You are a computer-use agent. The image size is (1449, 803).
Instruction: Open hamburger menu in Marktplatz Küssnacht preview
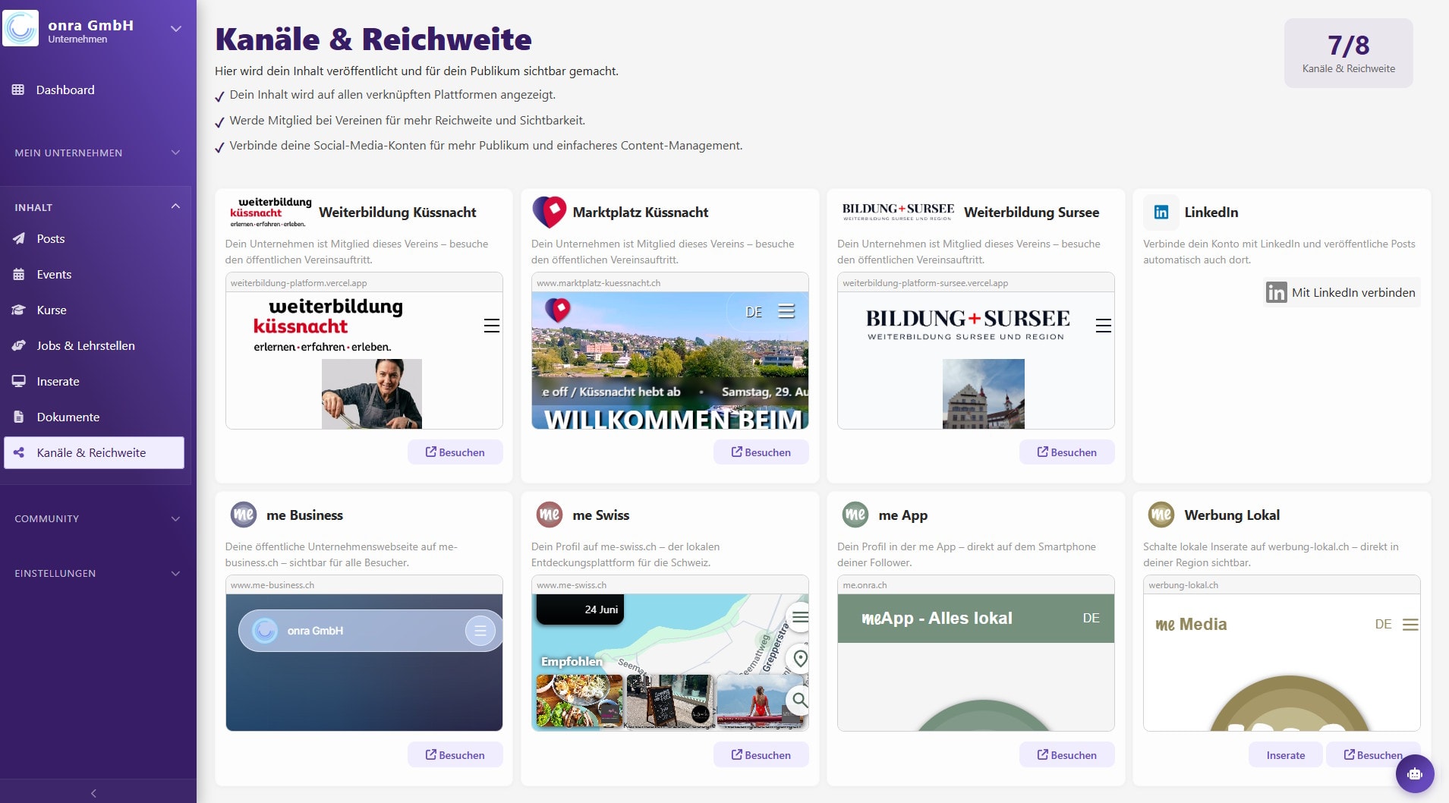pos(786,311)
